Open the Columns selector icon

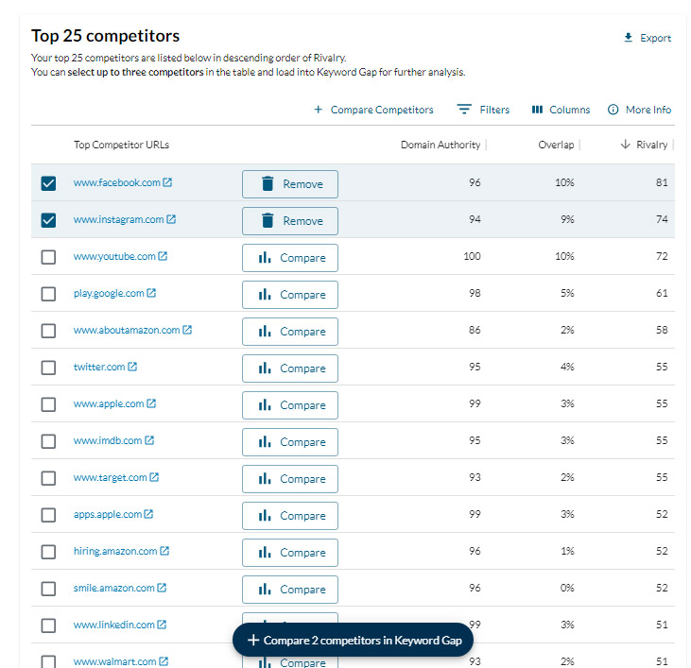pyautogui.click(x=537, y=110)
